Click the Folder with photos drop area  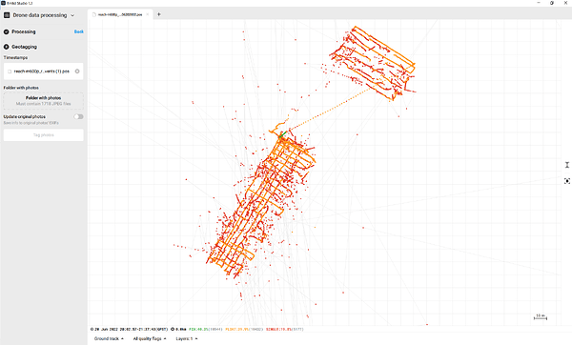tap(44, 101)
